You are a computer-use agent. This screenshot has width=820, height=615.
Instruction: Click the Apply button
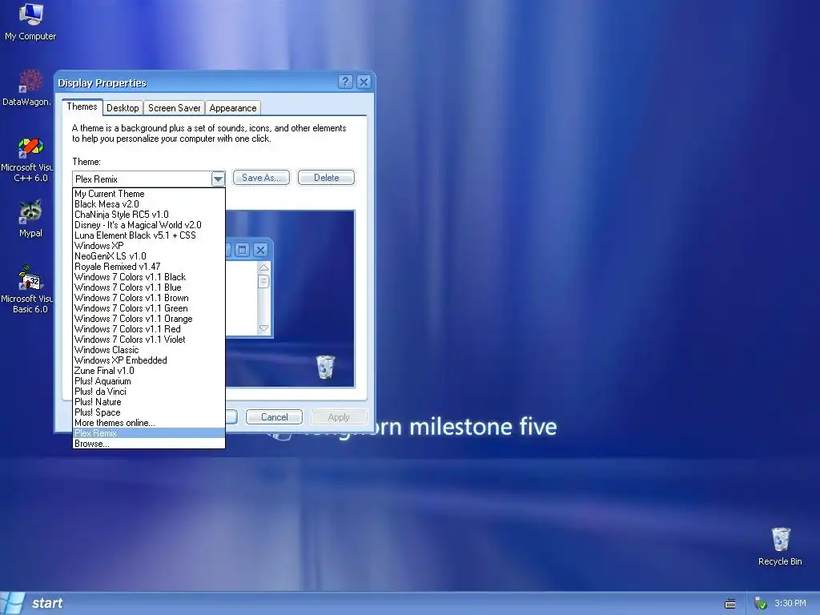(x=339, y=416)
